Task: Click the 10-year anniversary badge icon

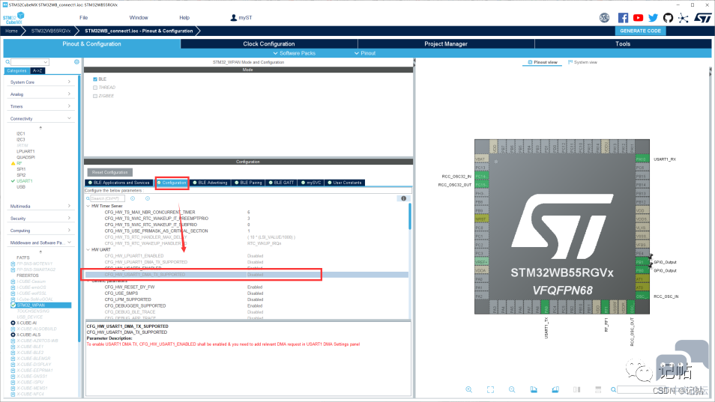Action: [x=604, y=18]
